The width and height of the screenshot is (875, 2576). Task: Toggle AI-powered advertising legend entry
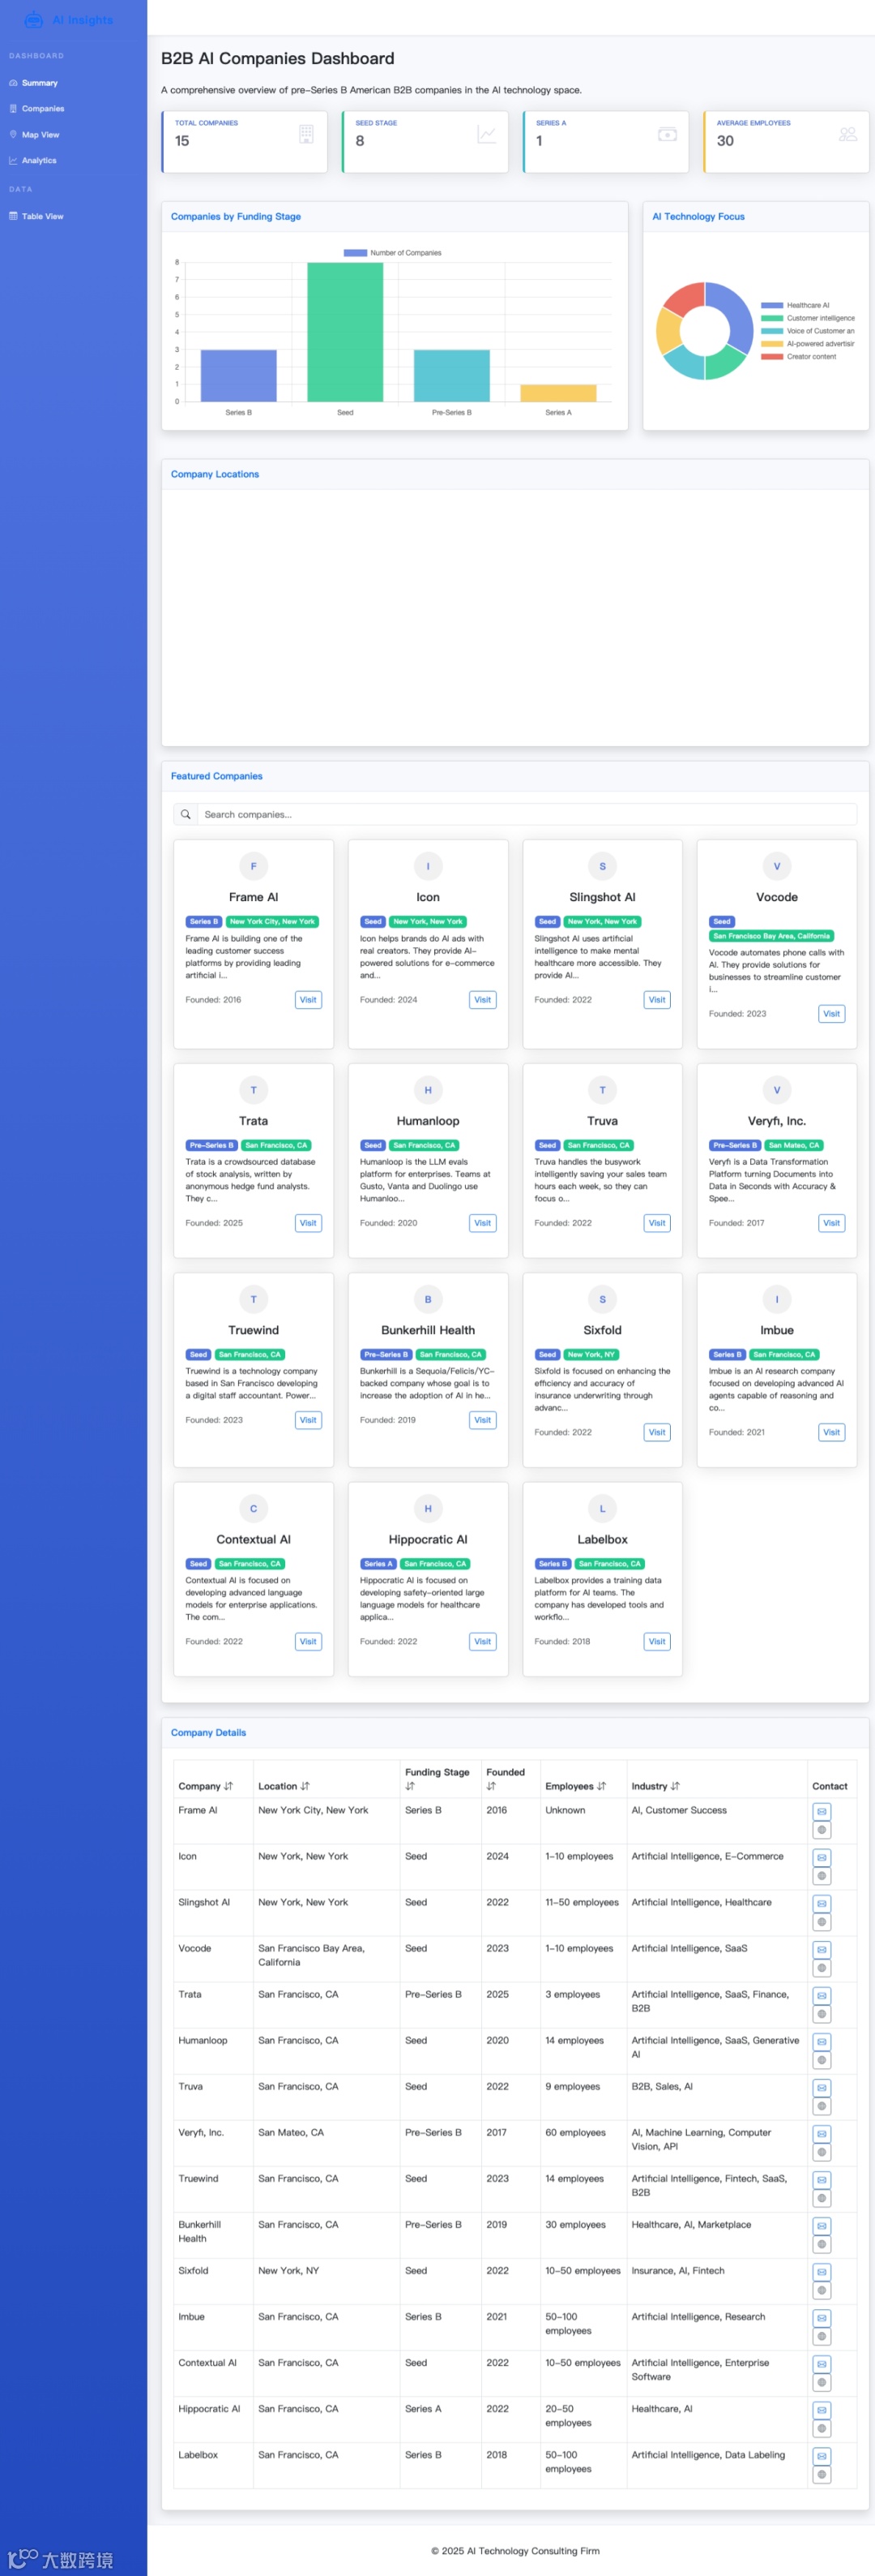808,343
